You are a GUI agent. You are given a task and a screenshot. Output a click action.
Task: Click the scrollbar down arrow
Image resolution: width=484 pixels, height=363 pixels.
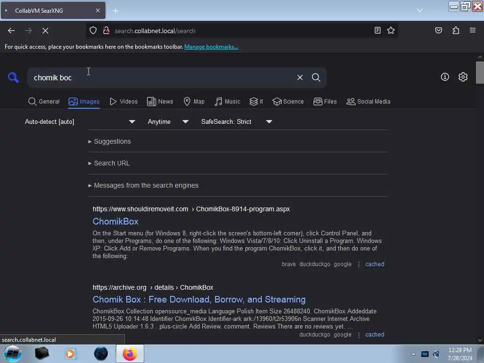coord(479,340)
